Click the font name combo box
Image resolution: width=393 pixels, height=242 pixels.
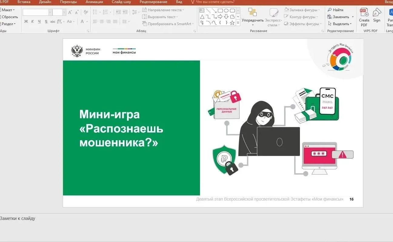click(x=37, y=12)
